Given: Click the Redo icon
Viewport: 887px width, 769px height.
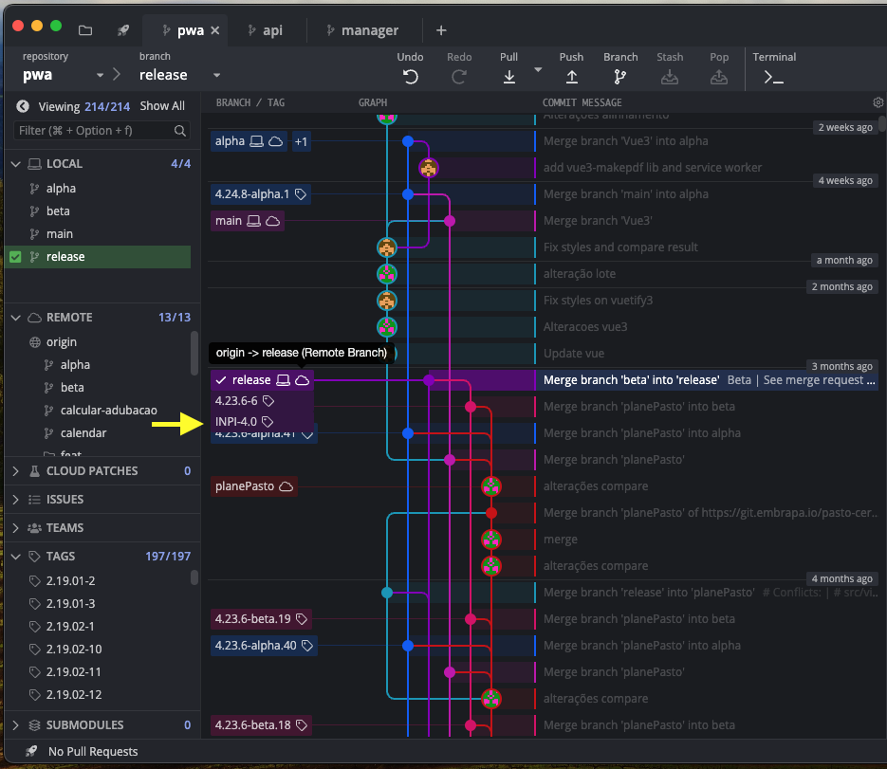Looking at the screenshot, I should click(x=459, y=77).
